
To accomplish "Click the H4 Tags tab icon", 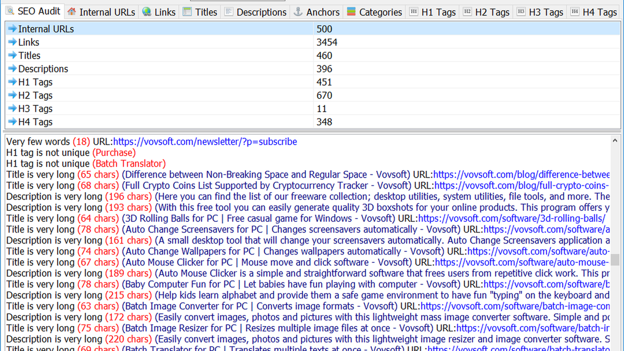I will tap(575, 11).
